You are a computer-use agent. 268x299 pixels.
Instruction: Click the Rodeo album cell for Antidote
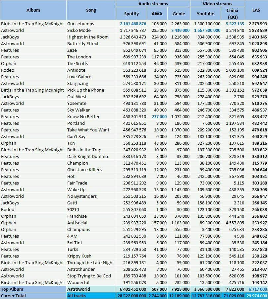(x=33, y=70)
